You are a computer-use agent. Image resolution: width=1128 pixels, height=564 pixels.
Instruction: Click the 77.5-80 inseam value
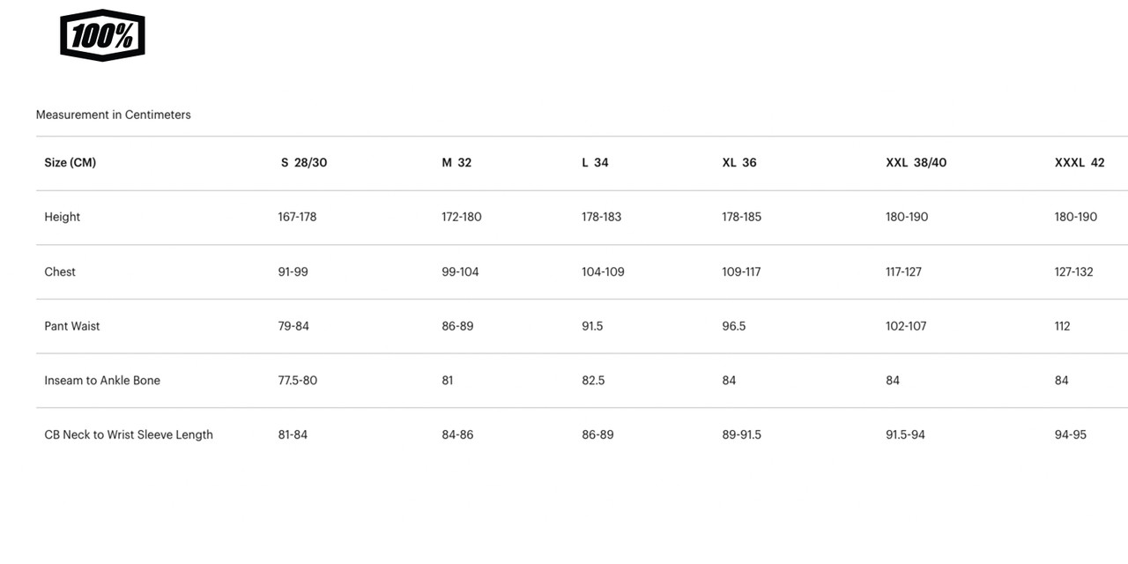click(297, 381)
